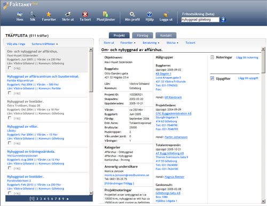Check the box for Porslinsfabriken bostäder
267x206 pixels.
coord(10,193)
